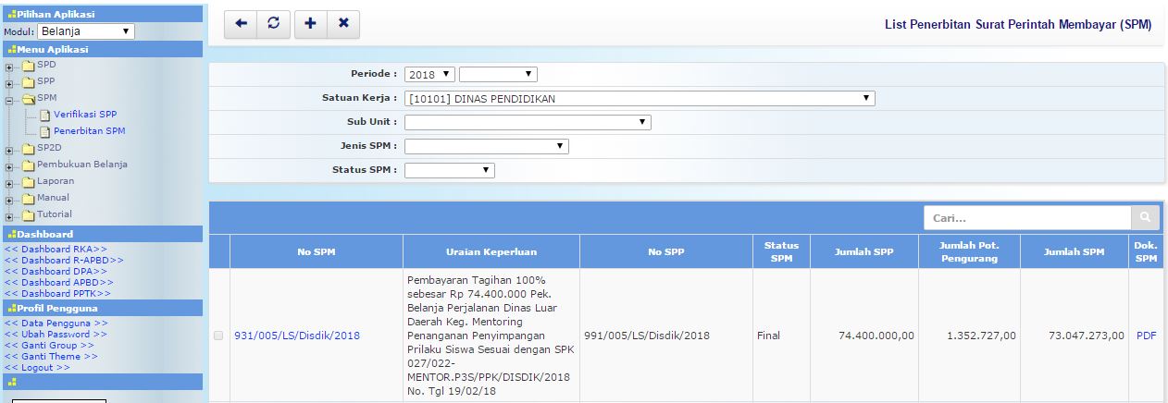This screenshot has height=403, width=1168.
Task: Select Penerbitan SPM menu item
Action: (89, 131)
